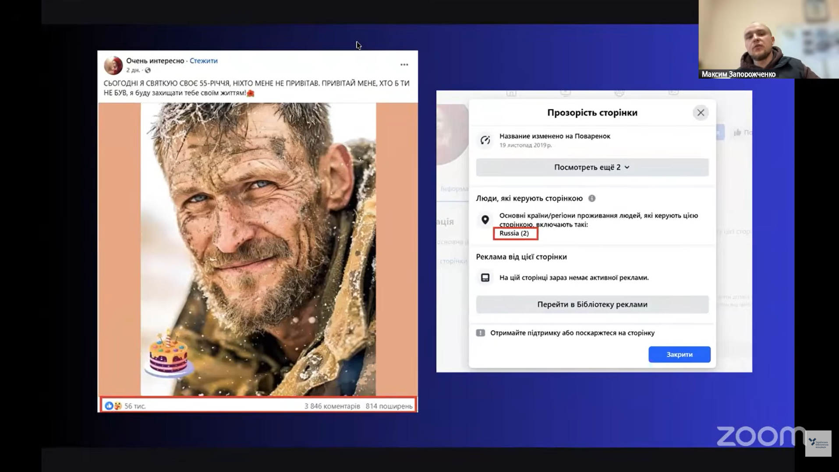Open the post's three-dot options menu
The width and height of the screenshot is (839, 472).
(x=404, y=65)
